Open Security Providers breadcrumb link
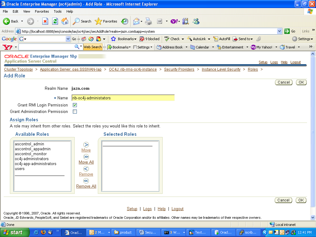316x237 pixels. coord(179,69)
